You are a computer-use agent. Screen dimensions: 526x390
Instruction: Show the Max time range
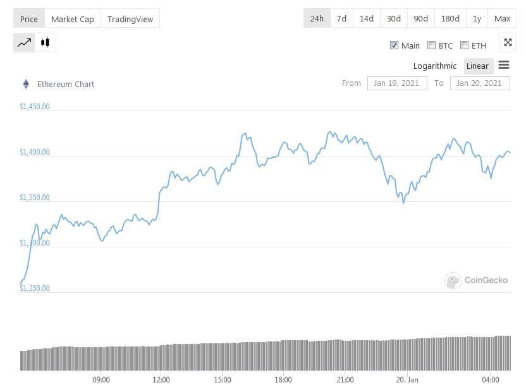[x=502, y=18]
